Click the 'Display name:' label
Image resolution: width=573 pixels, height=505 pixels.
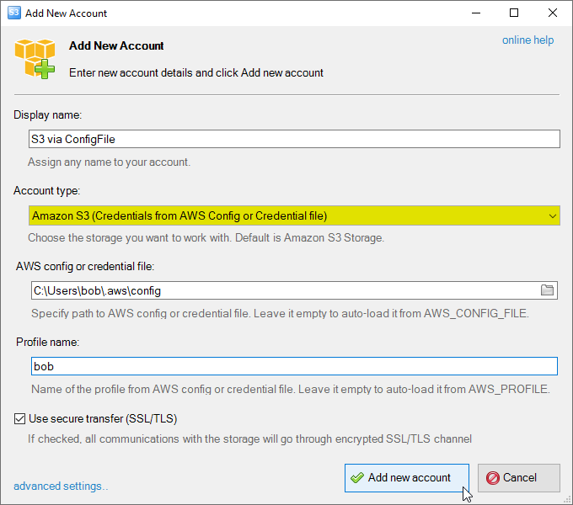(47, 115)
